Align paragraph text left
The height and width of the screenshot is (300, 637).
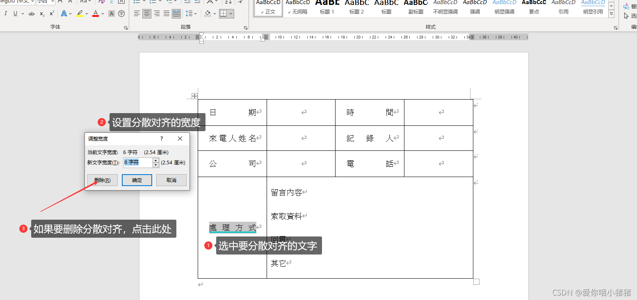tap(137, 14)
